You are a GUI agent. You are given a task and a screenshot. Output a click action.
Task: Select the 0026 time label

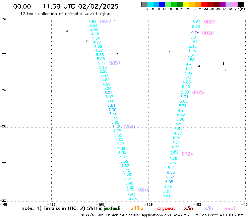[x=208, y=33]
